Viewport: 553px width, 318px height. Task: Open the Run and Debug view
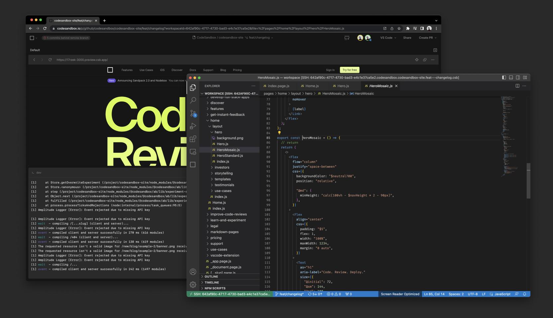click(x=193, y=126)
